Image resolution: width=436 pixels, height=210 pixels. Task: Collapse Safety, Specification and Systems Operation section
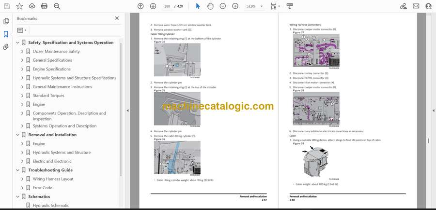pyautogui.click(x=18, y=42)
